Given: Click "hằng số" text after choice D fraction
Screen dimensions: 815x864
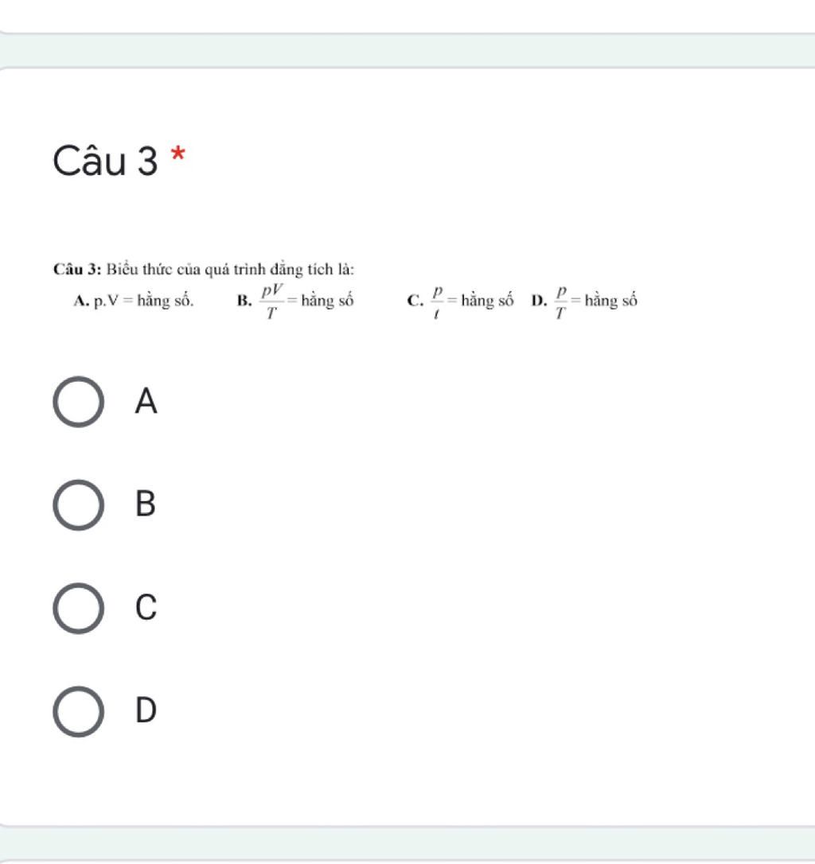Looking at the screenshot, I should 611,301.
